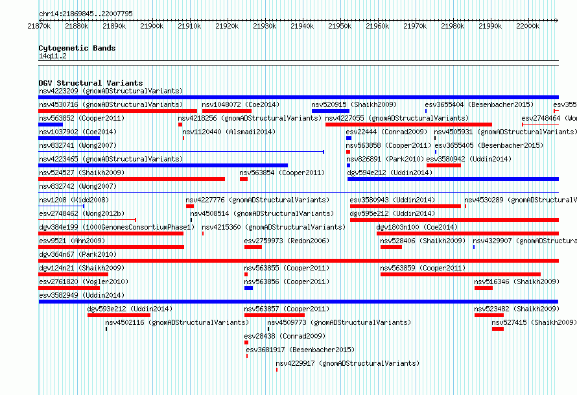Click the red bar under nsv563859

click(460, 274)
